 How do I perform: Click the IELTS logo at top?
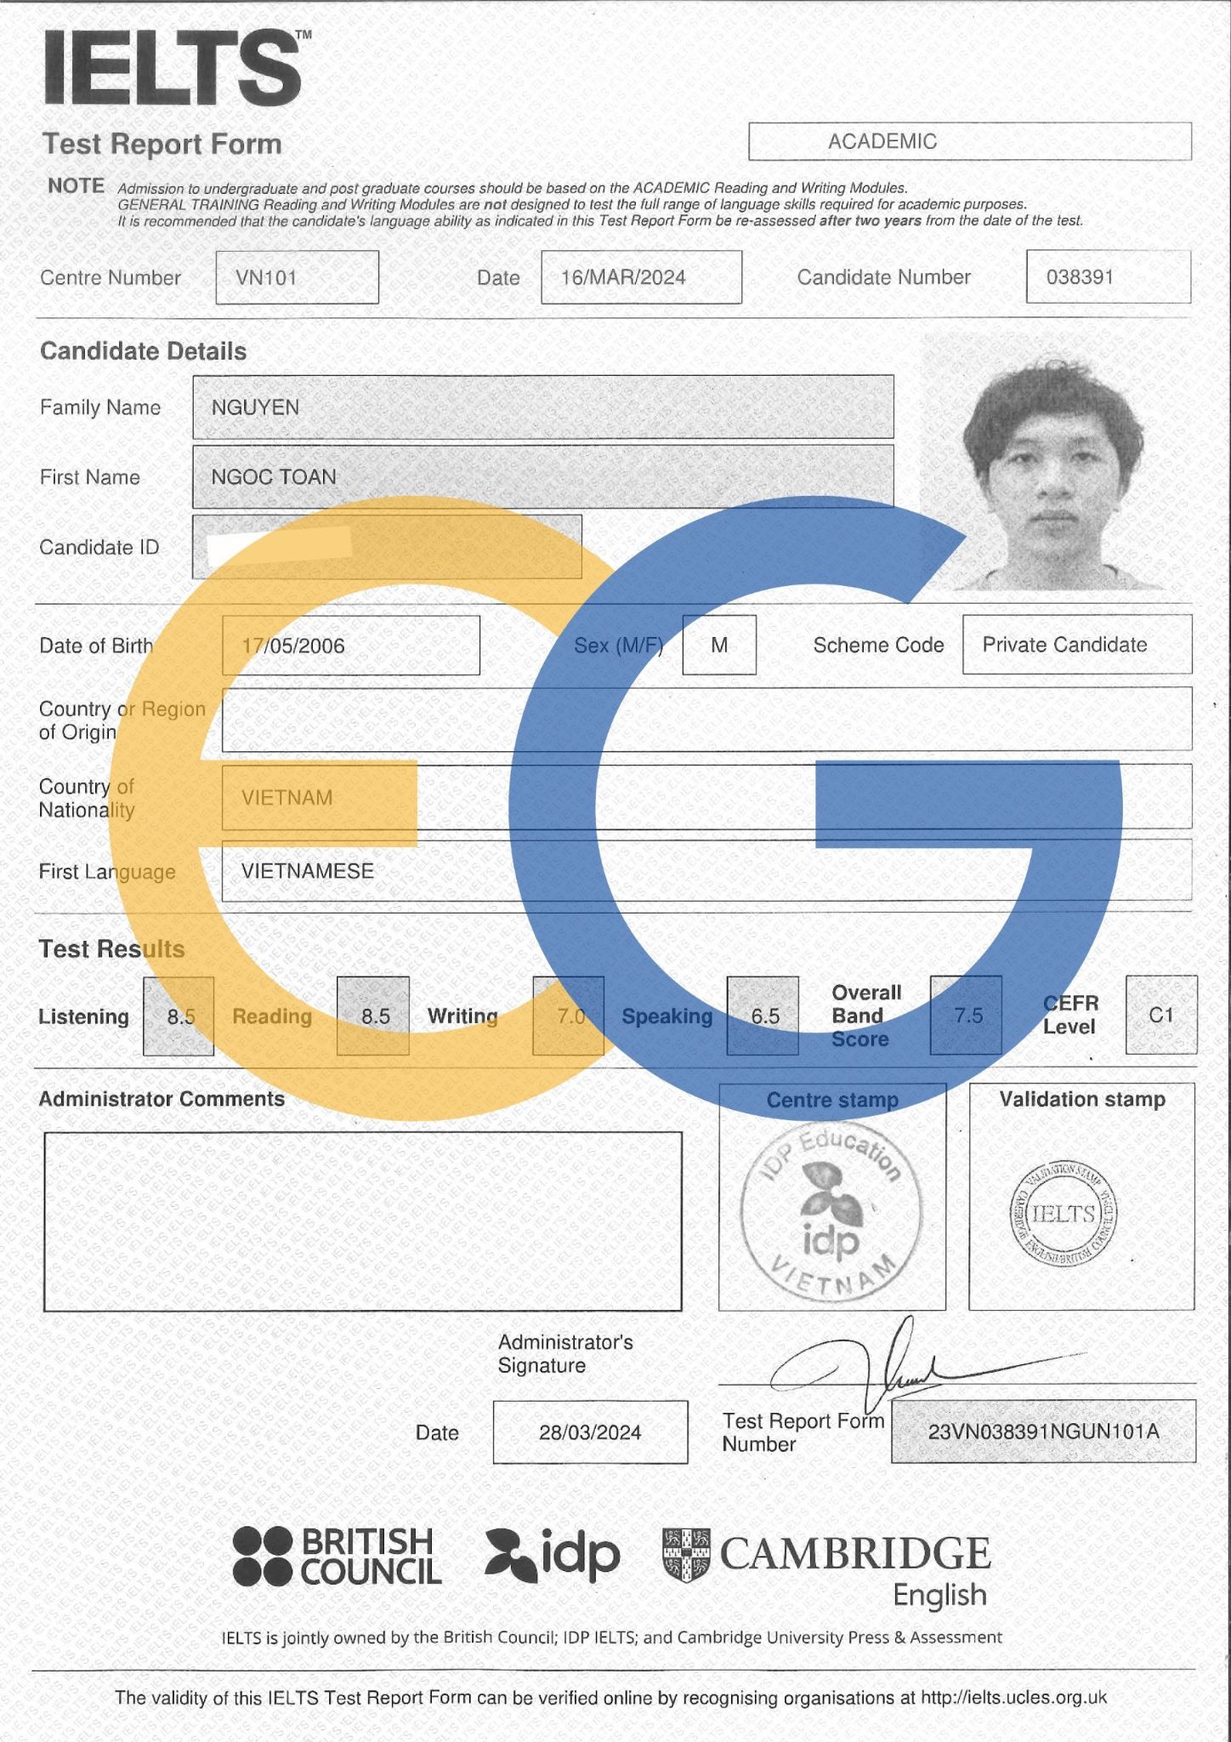tap(174, 78)
